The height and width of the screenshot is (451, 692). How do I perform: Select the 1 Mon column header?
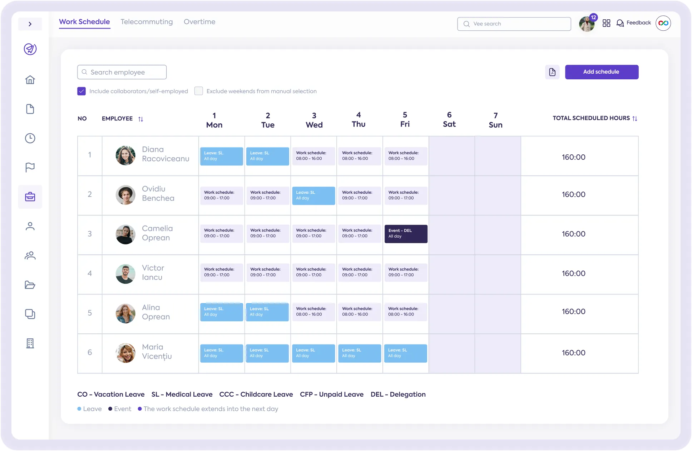214,120
